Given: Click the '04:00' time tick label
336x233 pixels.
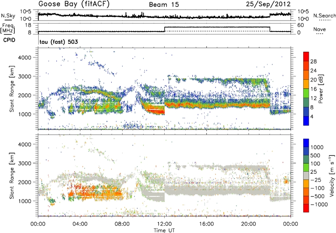Looking at the screenshot, I should (x=80, y=224).
